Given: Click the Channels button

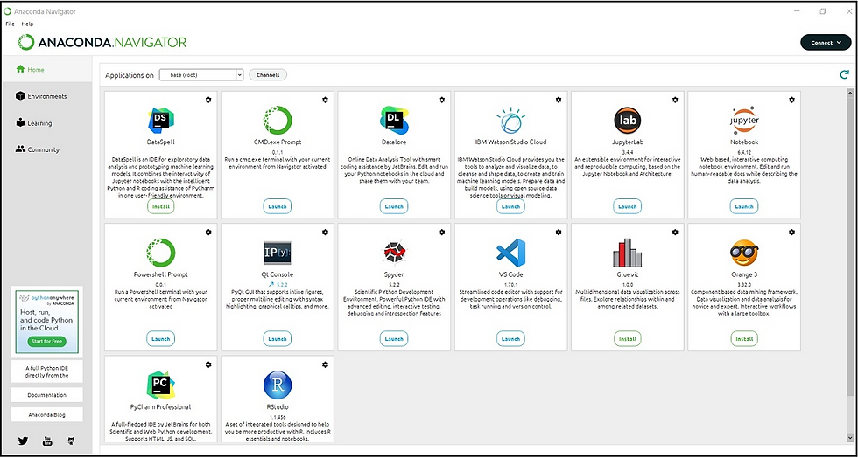Looking at the screenshot, I should (x=268, y=75).
